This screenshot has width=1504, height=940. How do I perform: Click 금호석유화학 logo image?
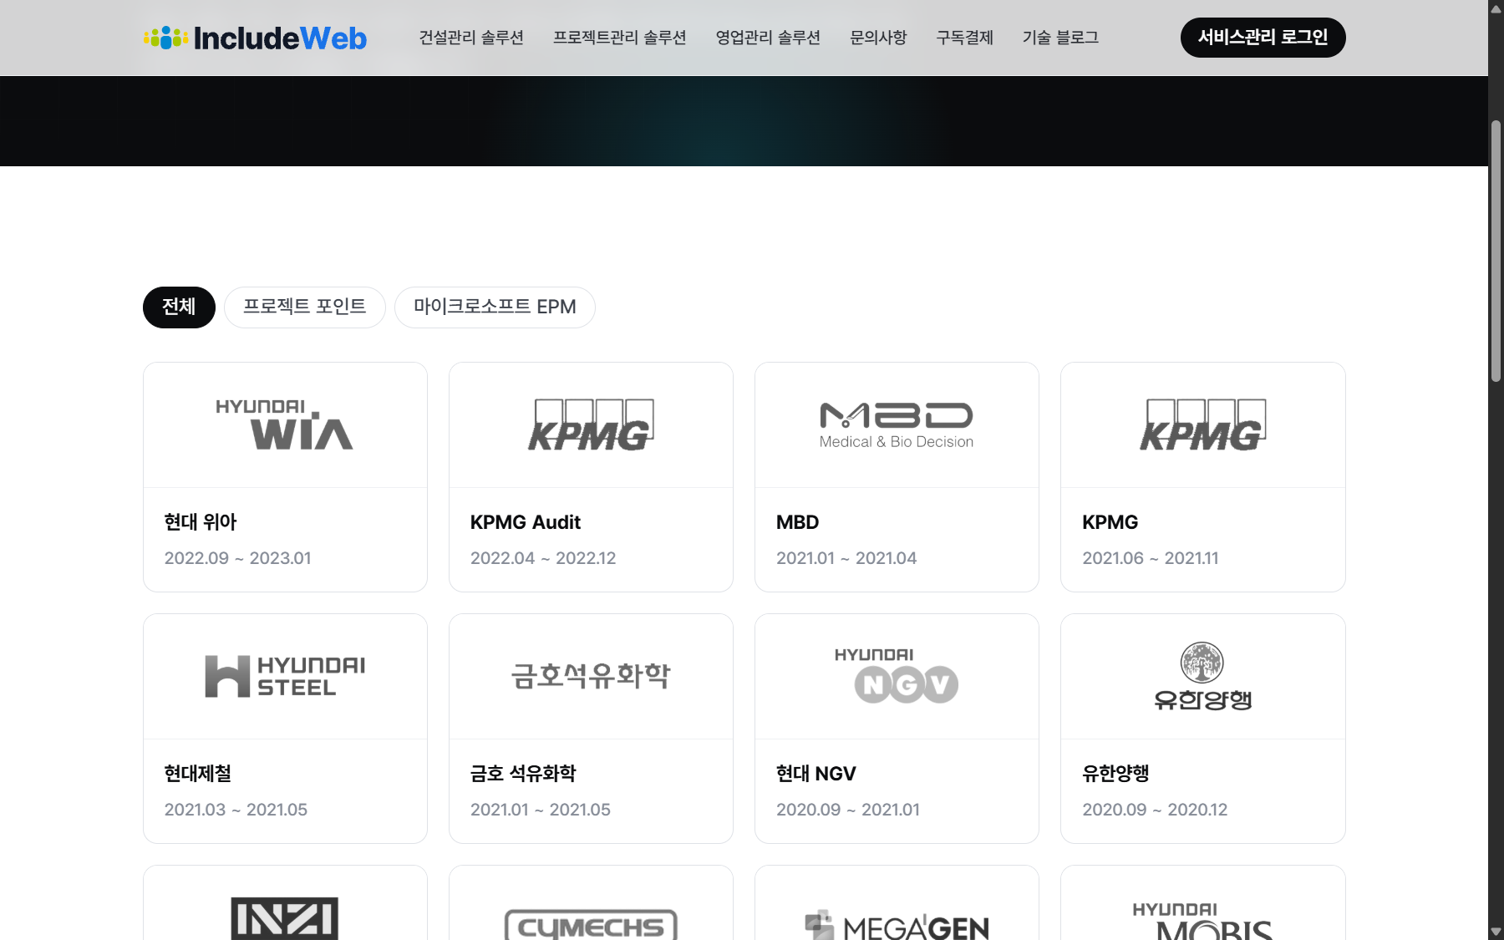tap(591, 676)
